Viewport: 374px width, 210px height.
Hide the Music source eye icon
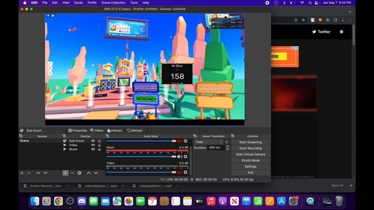tap(93, 149)
